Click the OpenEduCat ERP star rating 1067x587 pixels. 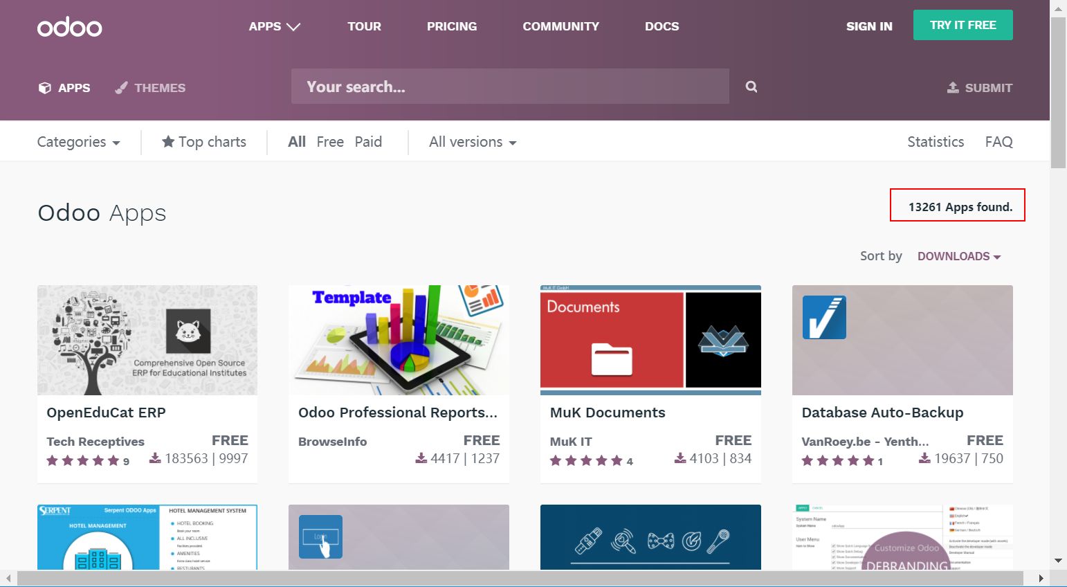(83, 461)
